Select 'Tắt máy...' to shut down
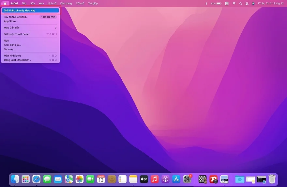Screen dimensions: 287x187 pyautogui.click(x=9, y=49)
